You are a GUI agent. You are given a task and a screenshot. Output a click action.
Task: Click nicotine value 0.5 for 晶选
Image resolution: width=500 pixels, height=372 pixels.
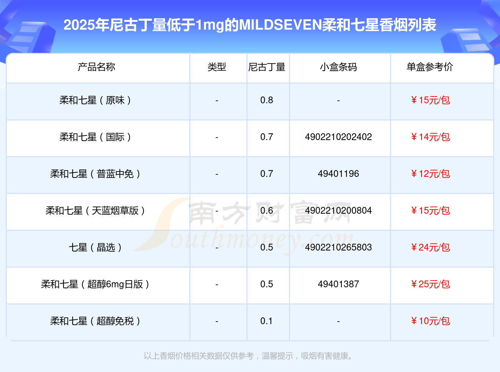click(267, 247)
